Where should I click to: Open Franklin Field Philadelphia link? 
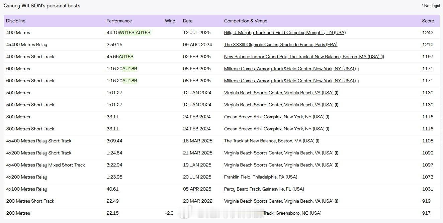[261, 177]
